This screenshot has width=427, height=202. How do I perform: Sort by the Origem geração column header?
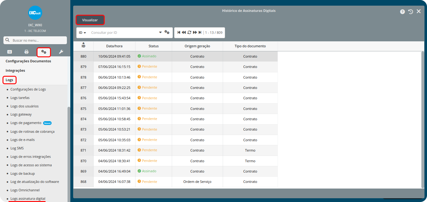[x=197, y=46]
